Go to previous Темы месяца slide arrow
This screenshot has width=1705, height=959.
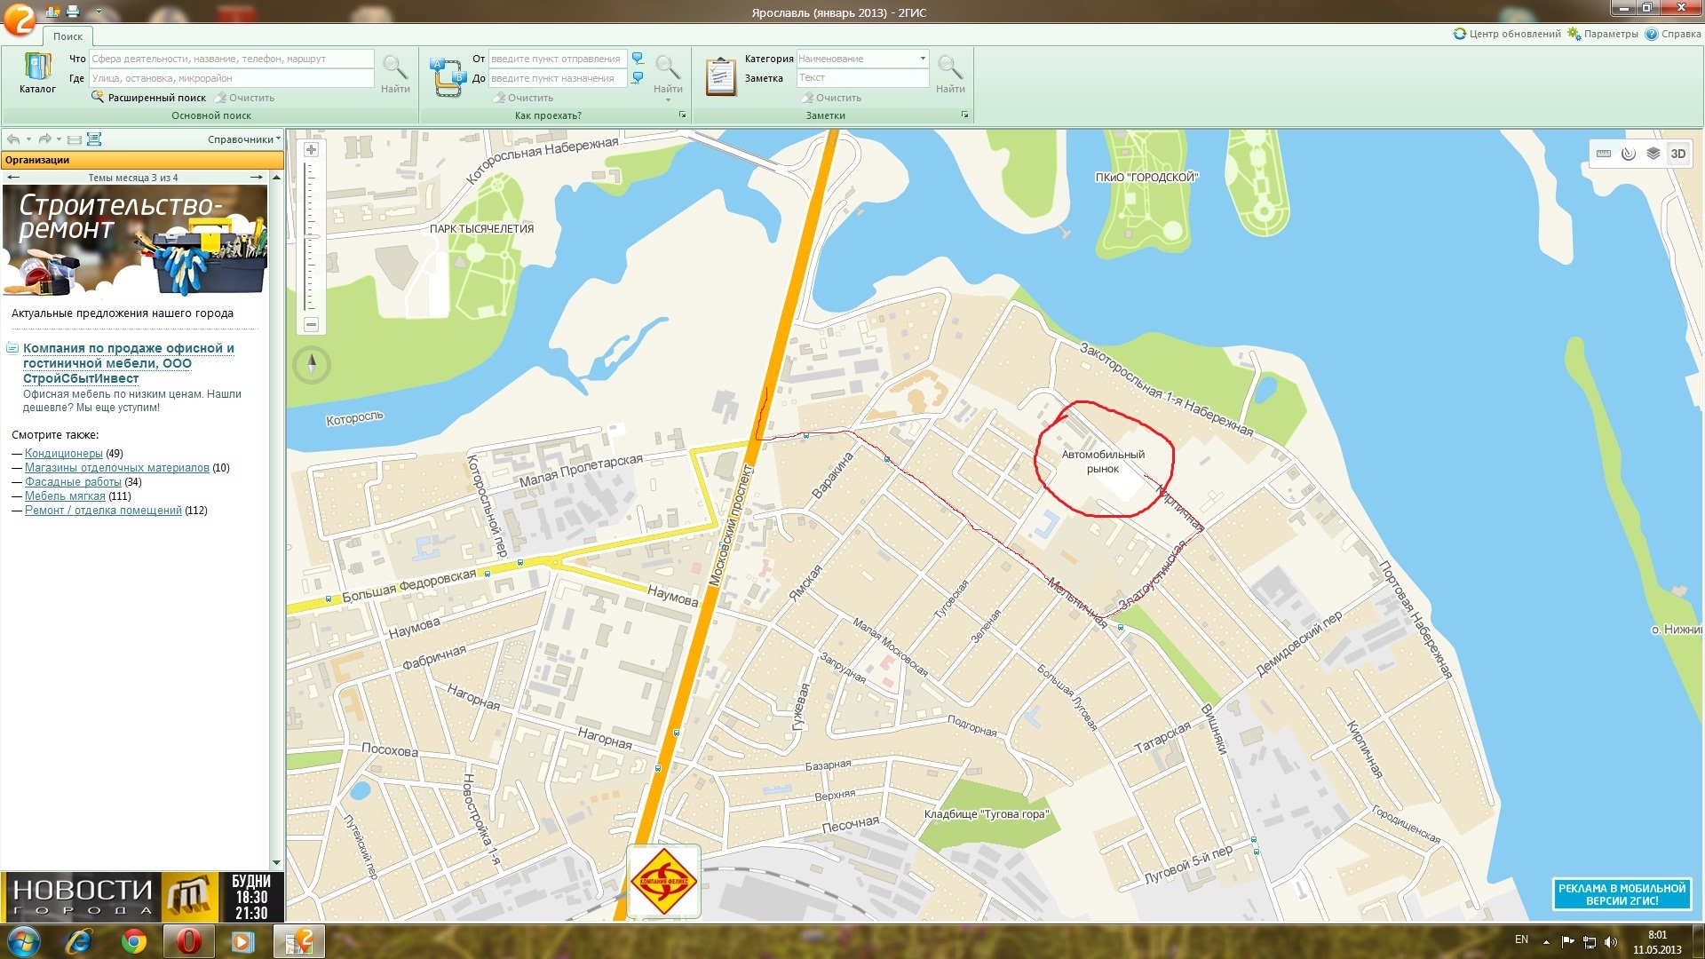pyautogui.click(x=13, y=178)
